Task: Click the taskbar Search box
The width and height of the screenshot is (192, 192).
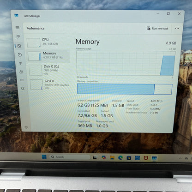Action: tap(70, 157)
